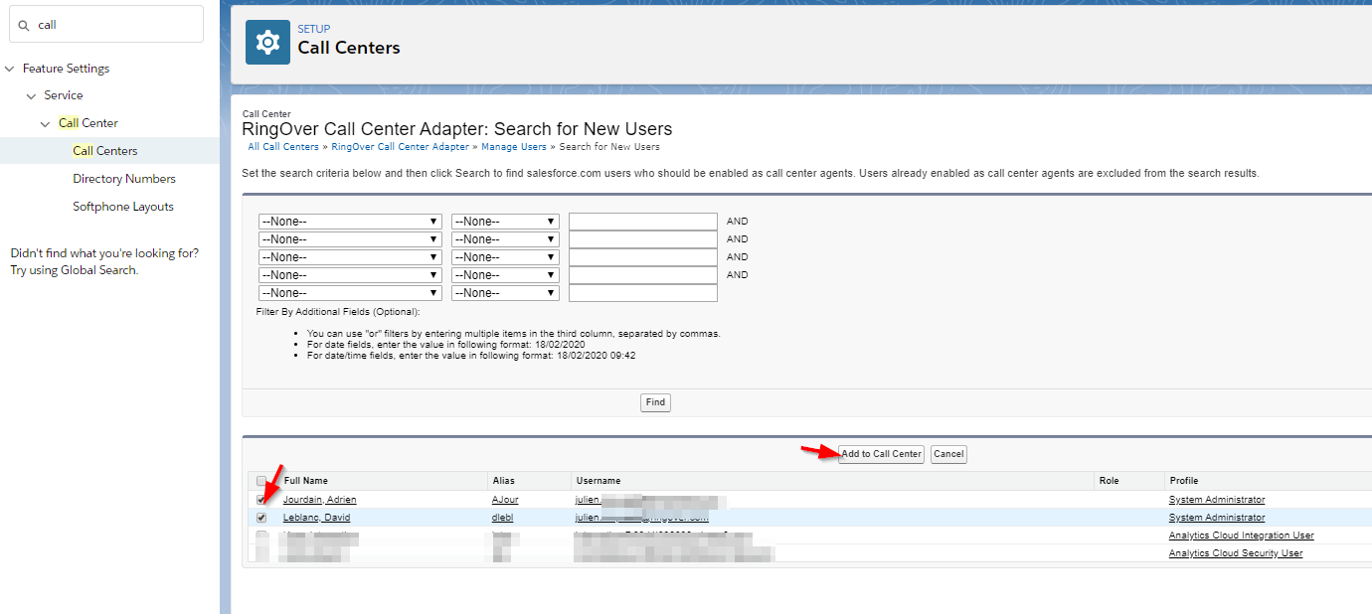Click the Alias column header
The width and height of the screenshot is (1372, 614).
[x=503, y=481]
